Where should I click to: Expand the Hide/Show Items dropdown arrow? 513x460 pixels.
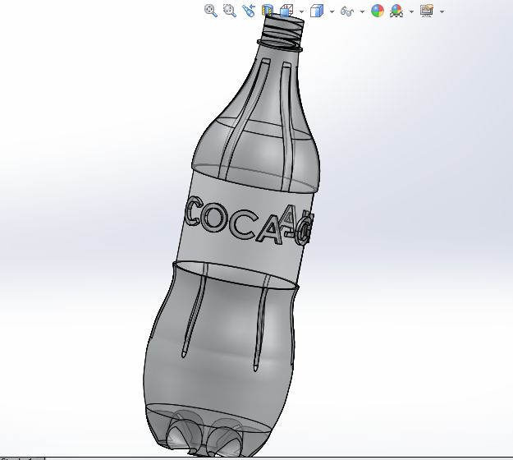coord(362,11)
